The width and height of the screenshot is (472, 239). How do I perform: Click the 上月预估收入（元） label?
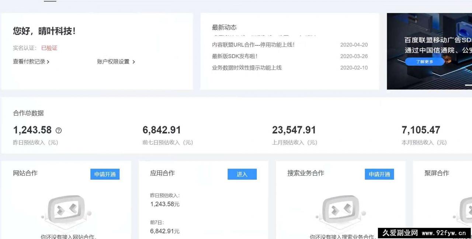295,142
